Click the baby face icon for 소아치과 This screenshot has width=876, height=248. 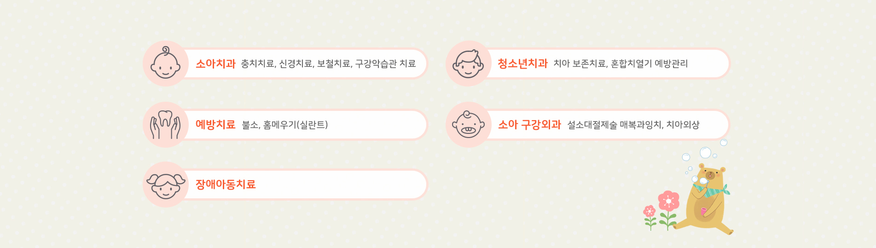166,63
